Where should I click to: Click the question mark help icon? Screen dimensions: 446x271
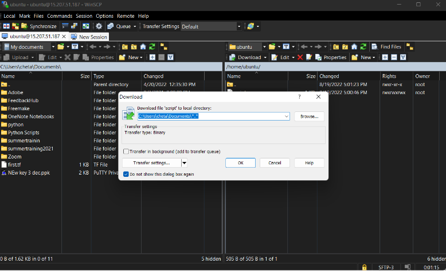pos(299,96)
